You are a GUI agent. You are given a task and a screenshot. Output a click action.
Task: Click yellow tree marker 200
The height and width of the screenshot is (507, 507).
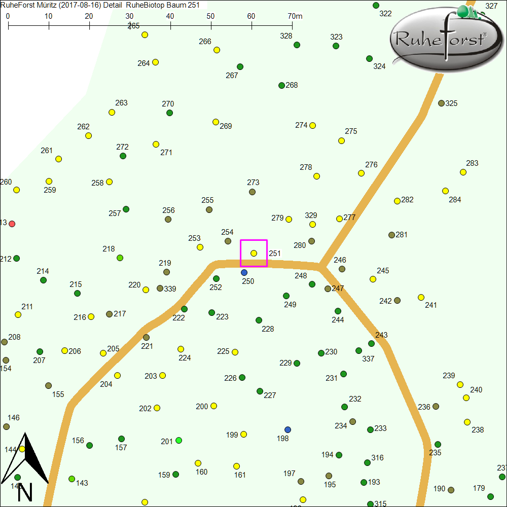coord(213,406)
